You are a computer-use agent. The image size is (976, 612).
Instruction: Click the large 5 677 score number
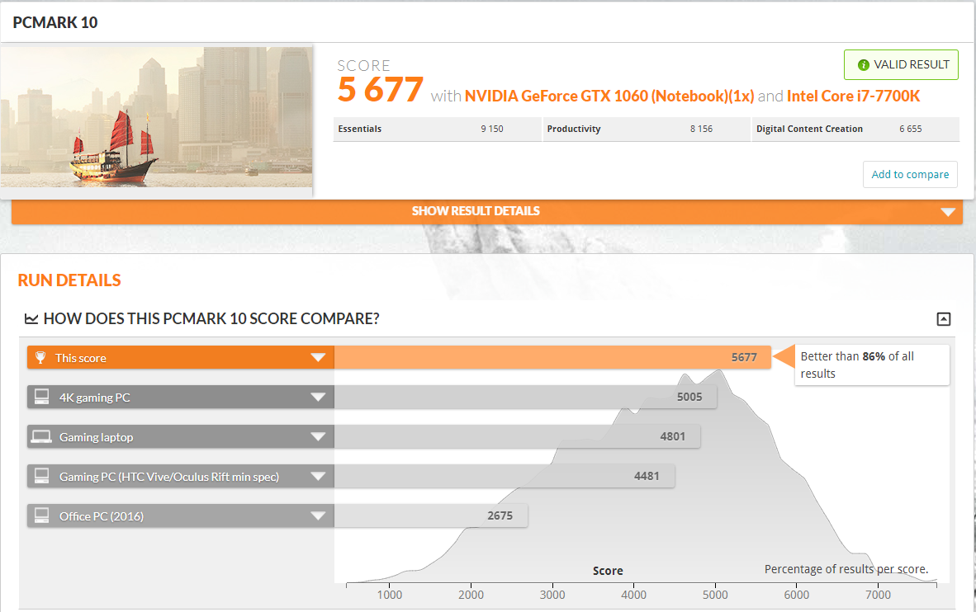pos(381,90)
